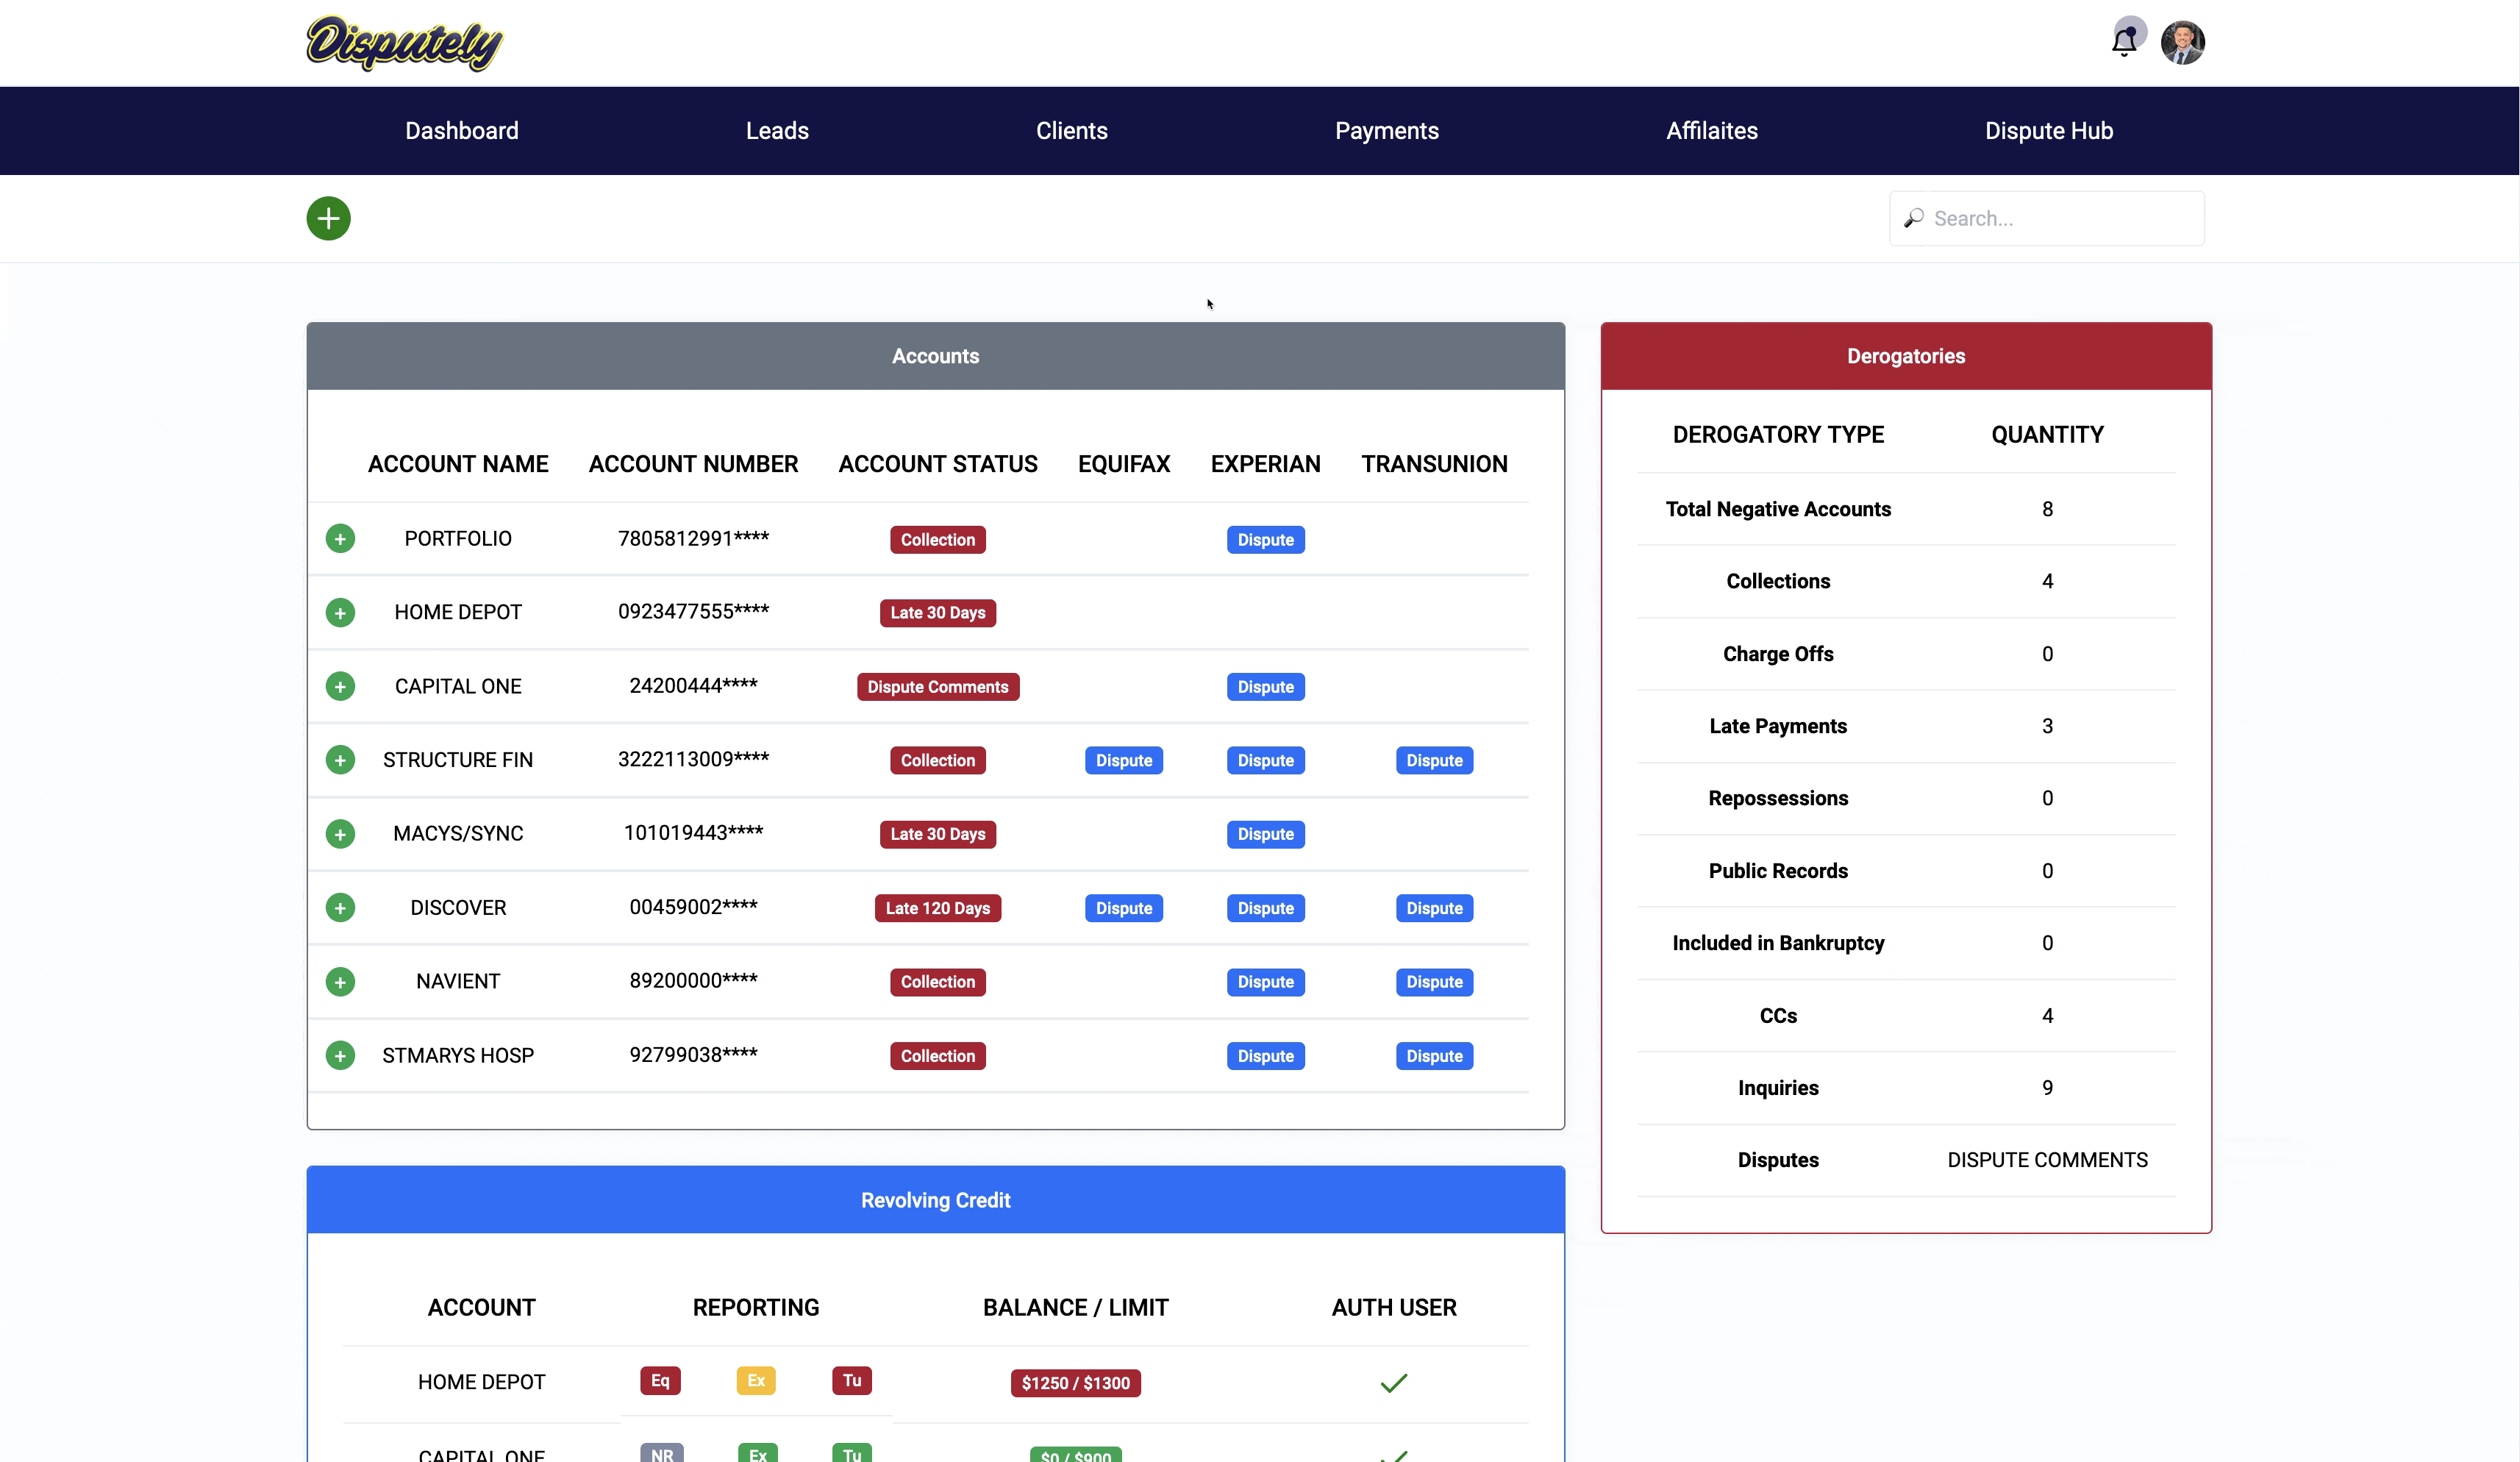Open the Payments tab
Viewport: 2520px width, 1462px height.
point(1386,131)
